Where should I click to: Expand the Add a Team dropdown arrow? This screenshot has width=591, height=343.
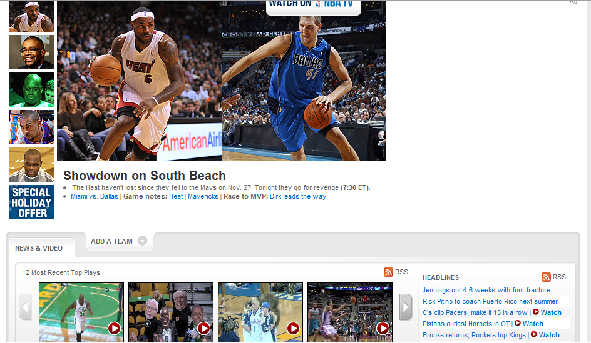142,241
